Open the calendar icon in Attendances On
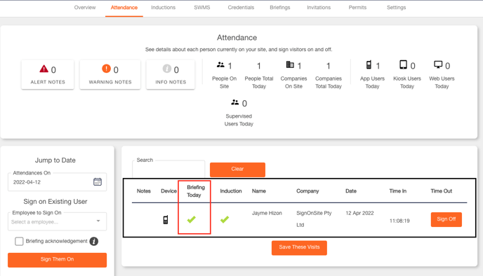Image resolution: width=483 pixels, height=276 pixels. (98, 181)
